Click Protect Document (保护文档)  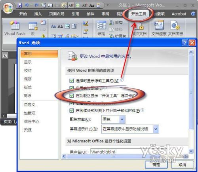click(x=140, y=30)
